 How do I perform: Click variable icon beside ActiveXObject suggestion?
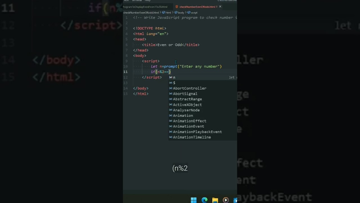pyautogui.click(x=170, y=105)
